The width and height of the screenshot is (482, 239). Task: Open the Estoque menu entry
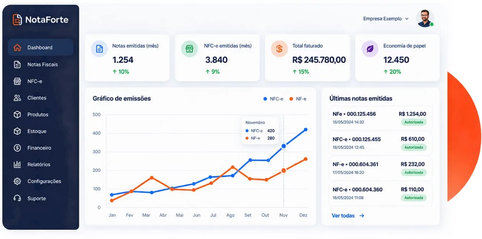click(40, 131)
